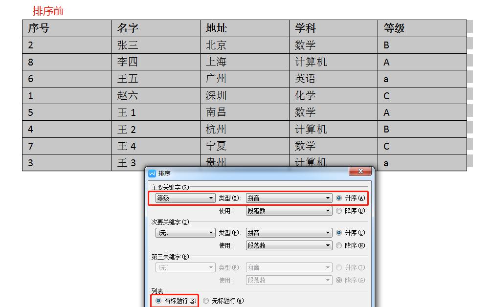The width and height of the screenshot is (491, 307).
Task: Click the 王 3 name cell
Action: [x=156, y=163]
